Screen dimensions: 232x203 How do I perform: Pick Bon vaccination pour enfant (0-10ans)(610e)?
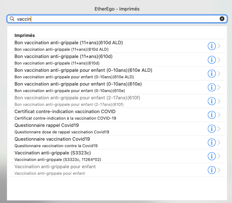(x=117, y=87)
